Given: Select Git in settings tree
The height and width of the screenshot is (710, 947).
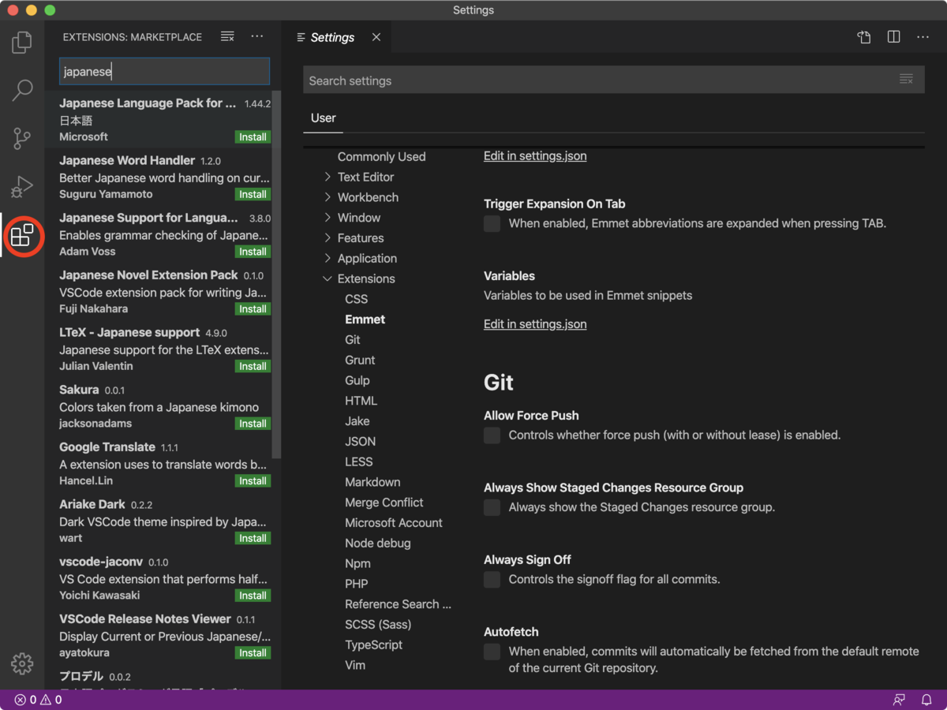Looking at the screenshot, I should click(352, 340).
